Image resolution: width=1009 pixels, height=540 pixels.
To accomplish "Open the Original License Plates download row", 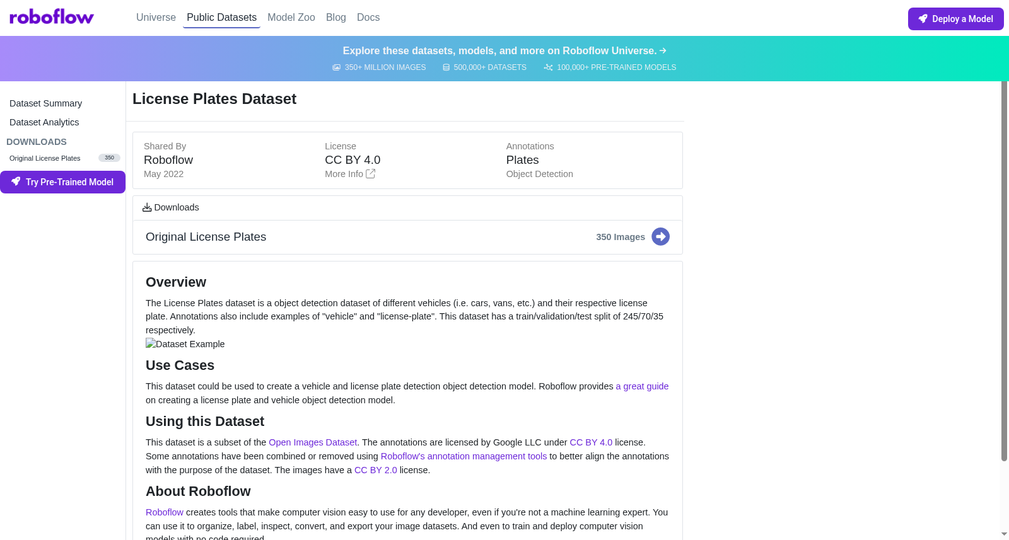I will pyautogui.click(x=407, y=237).
